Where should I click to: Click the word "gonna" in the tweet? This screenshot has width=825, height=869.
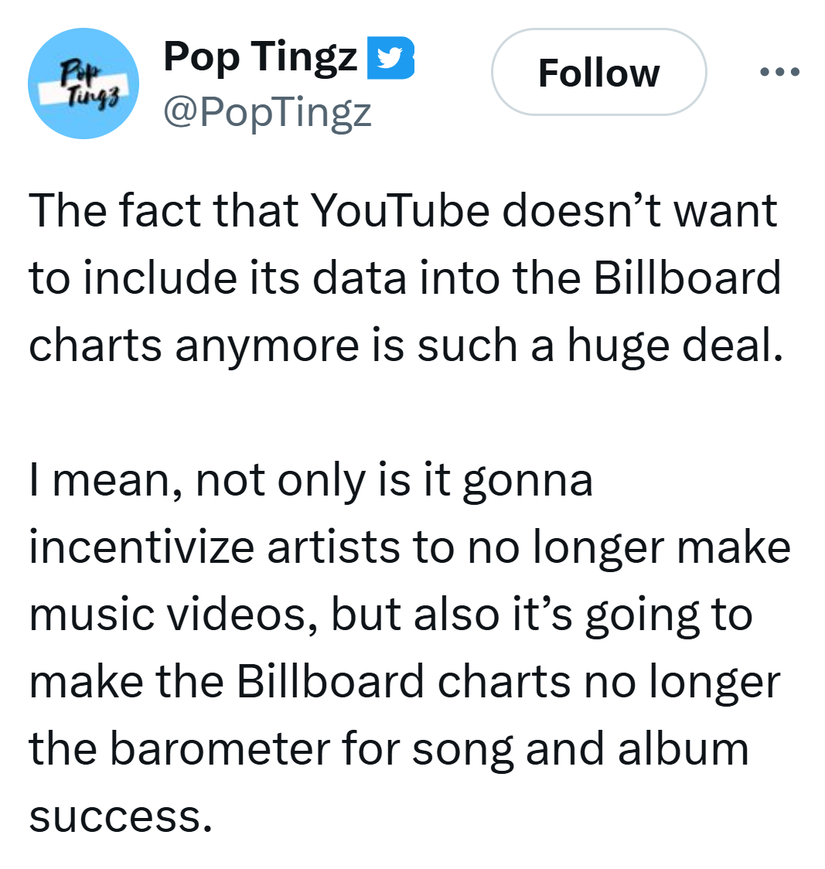coord(528,480)
